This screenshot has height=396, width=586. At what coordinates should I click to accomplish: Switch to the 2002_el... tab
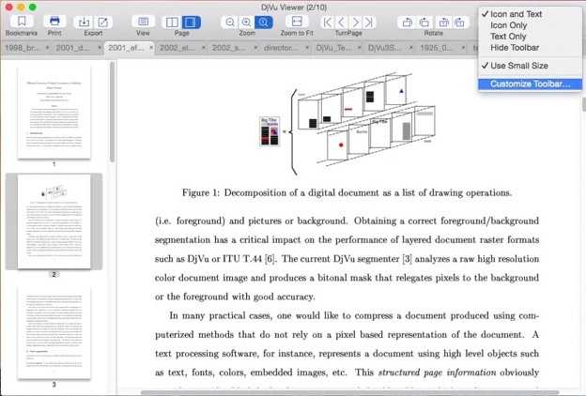(x=177, y=48)
